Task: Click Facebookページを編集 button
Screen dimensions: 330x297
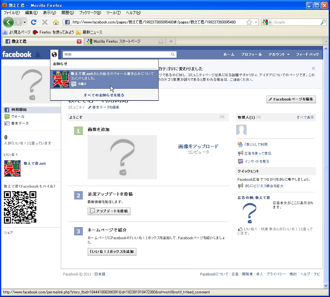Action: pyautogui.click(x=291, y=99)
